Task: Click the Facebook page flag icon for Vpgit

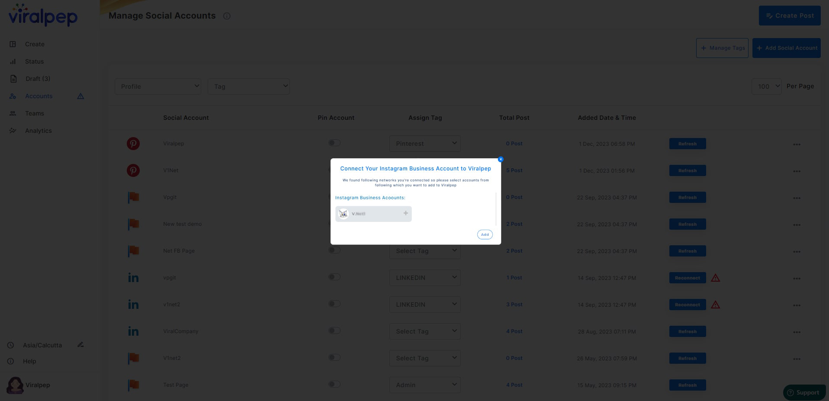Action: (x=133, y=197)
